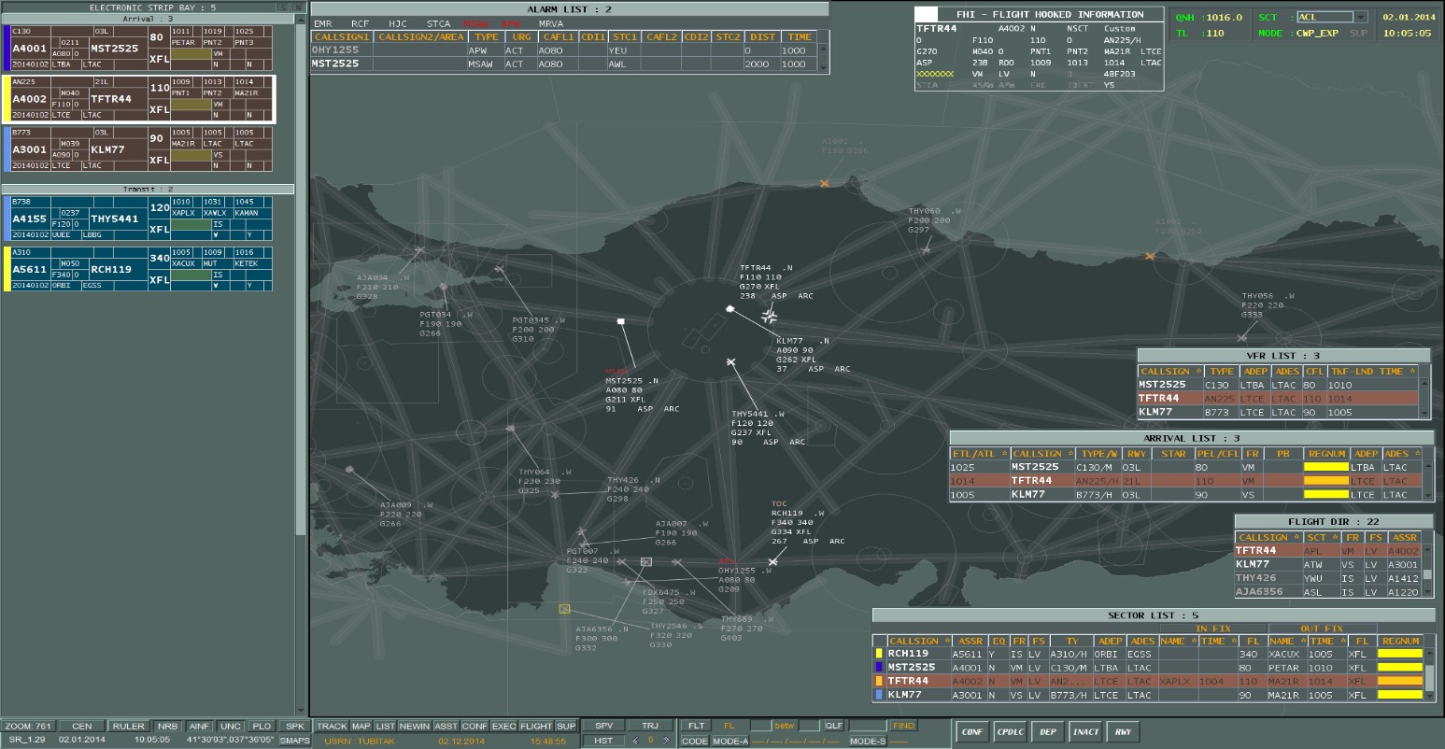
Task: Open the DEP departures button
Action: [1048, 731]
